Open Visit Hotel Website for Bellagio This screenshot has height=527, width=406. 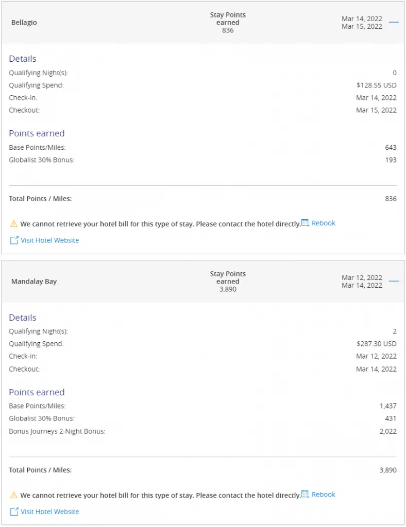pyautogui.click(x=49, y=240)
